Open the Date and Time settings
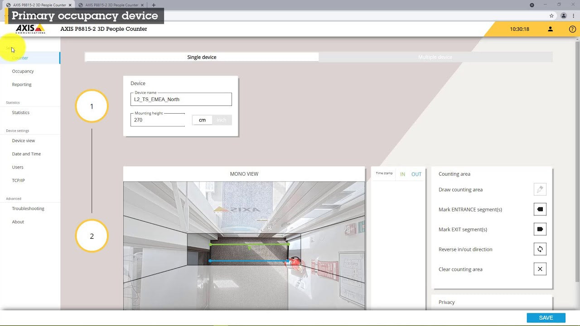This screenshot has width=580, height=326. (26, 154)
